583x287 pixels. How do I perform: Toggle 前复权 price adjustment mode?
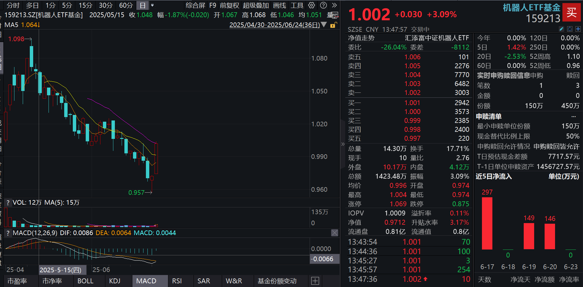(x=229, y=5)
